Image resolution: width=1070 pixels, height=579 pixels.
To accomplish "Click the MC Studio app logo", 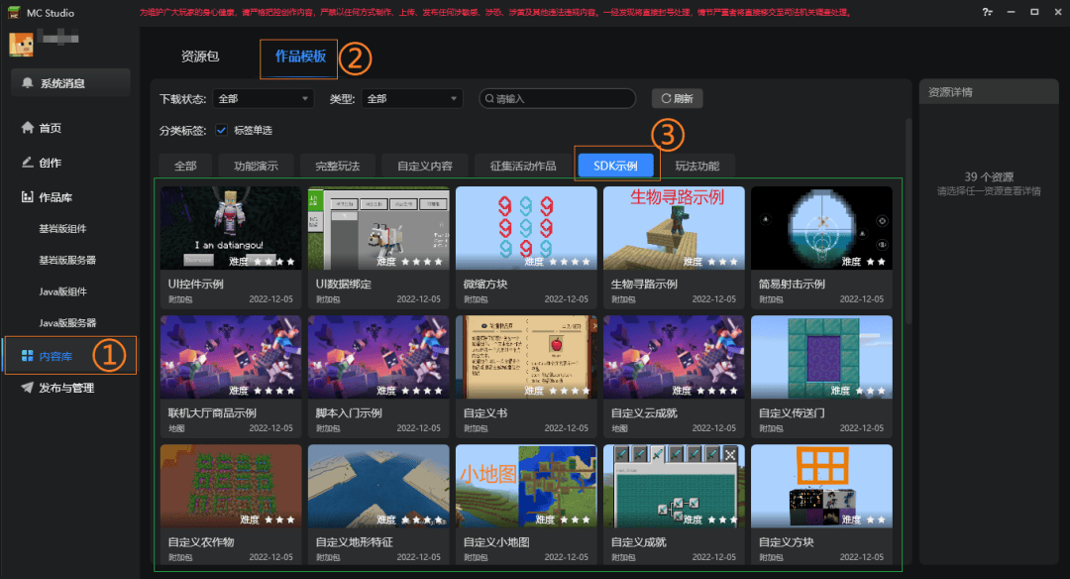I will (x=14, y=12).
